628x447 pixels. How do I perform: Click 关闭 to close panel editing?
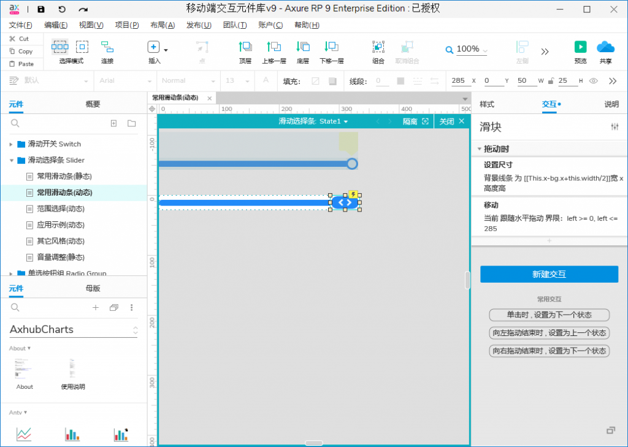click(452, 121)
